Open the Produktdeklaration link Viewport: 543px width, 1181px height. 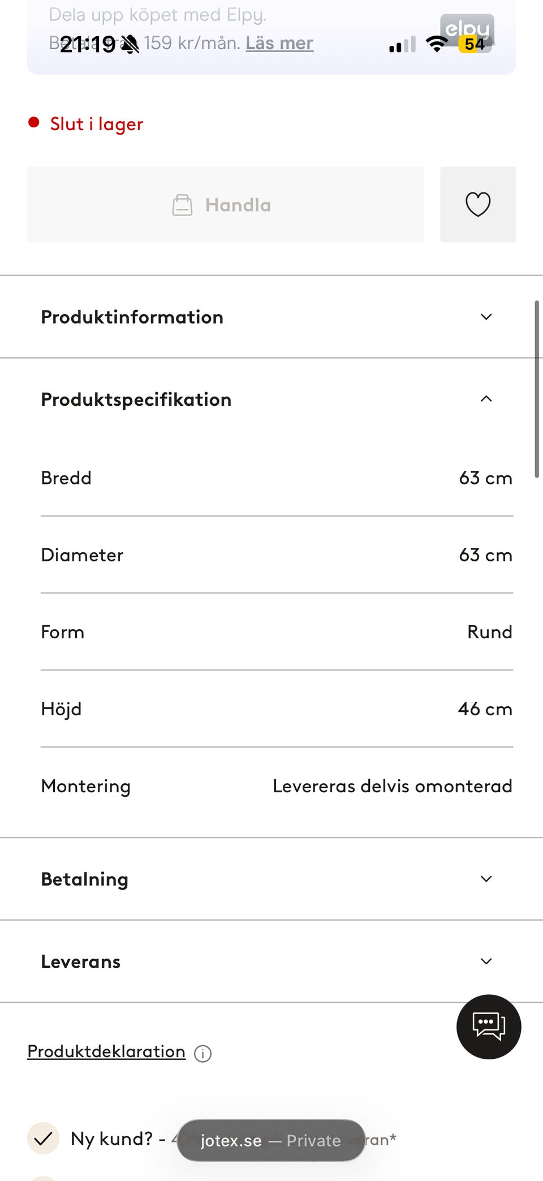[x=106, y=1051]
